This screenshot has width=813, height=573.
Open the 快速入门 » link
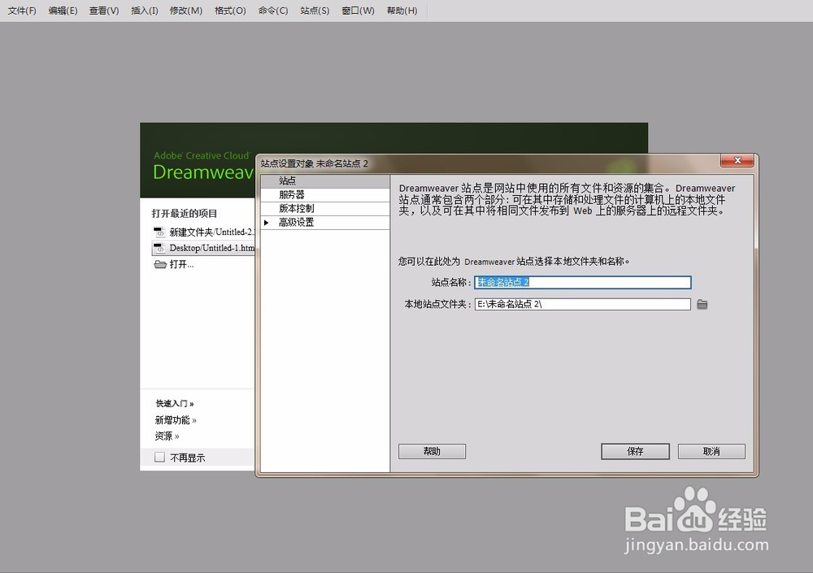pyautogui.click(x=175, y=403)
